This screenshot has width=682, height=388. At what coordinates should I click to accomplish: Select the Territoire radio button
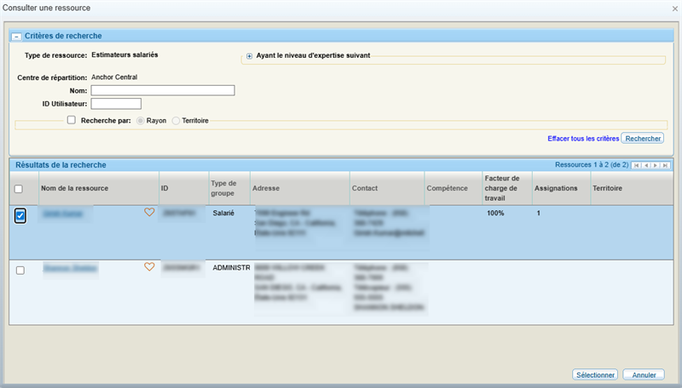(x=176, y=121)
